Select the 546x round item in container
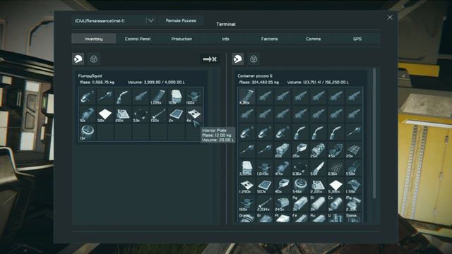Viewport: 452px width, 254px height. (x=300, y=186)
